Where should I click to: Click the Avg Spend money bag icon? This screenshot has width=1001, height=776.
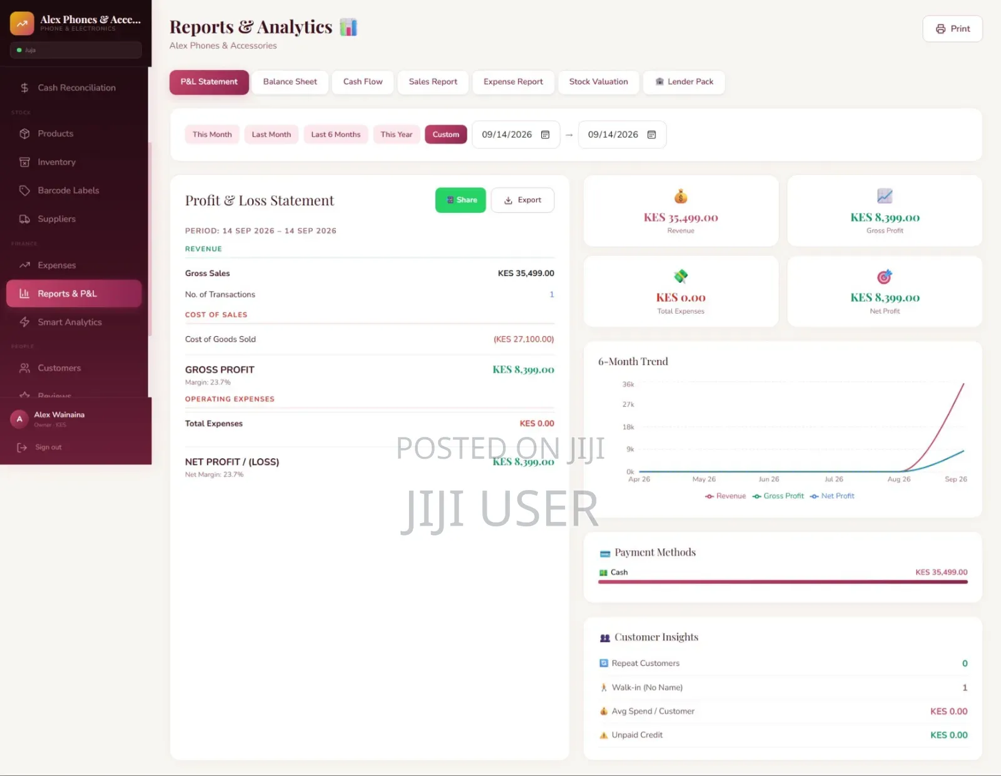(x=604, y=712)
